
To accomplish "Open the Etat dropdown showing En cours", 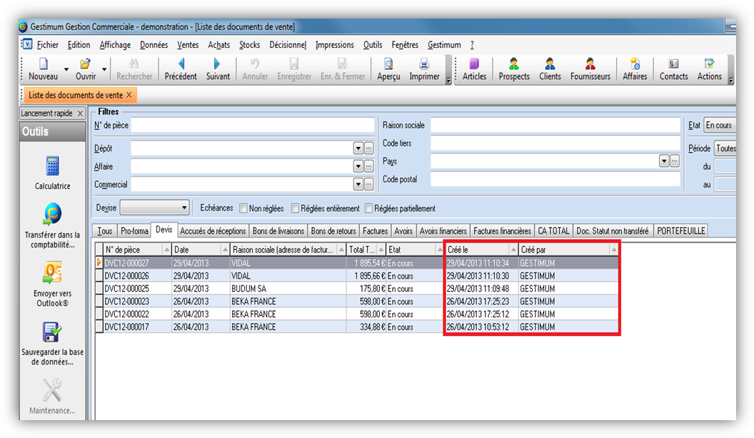I will [x=720, y=126].
